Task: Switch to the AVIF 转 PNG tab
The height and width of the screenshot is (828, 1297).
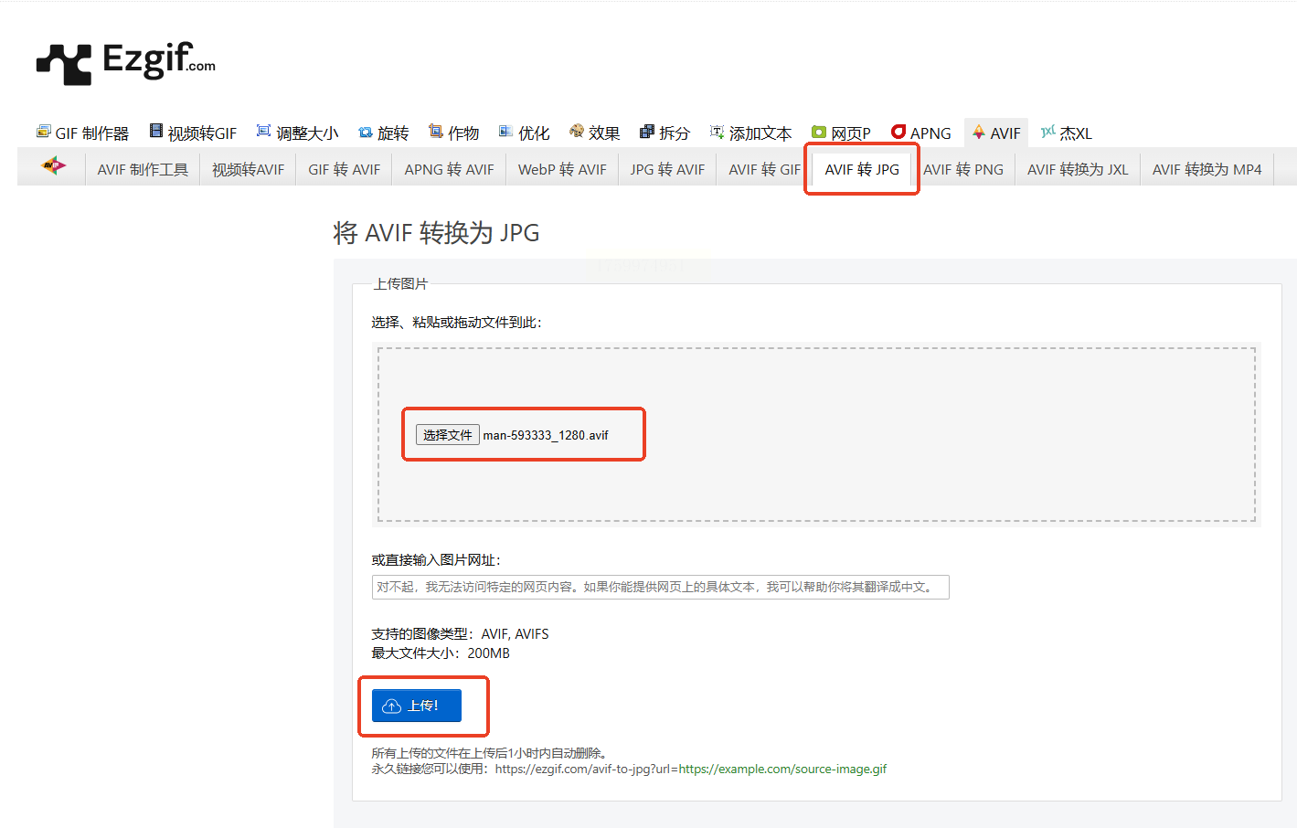Action: point(963,170)
